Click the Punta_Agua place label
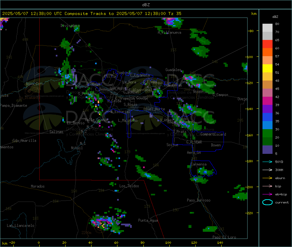Viewport: 292px width, 247px height. pyautogui.click(x=148, y=220)
